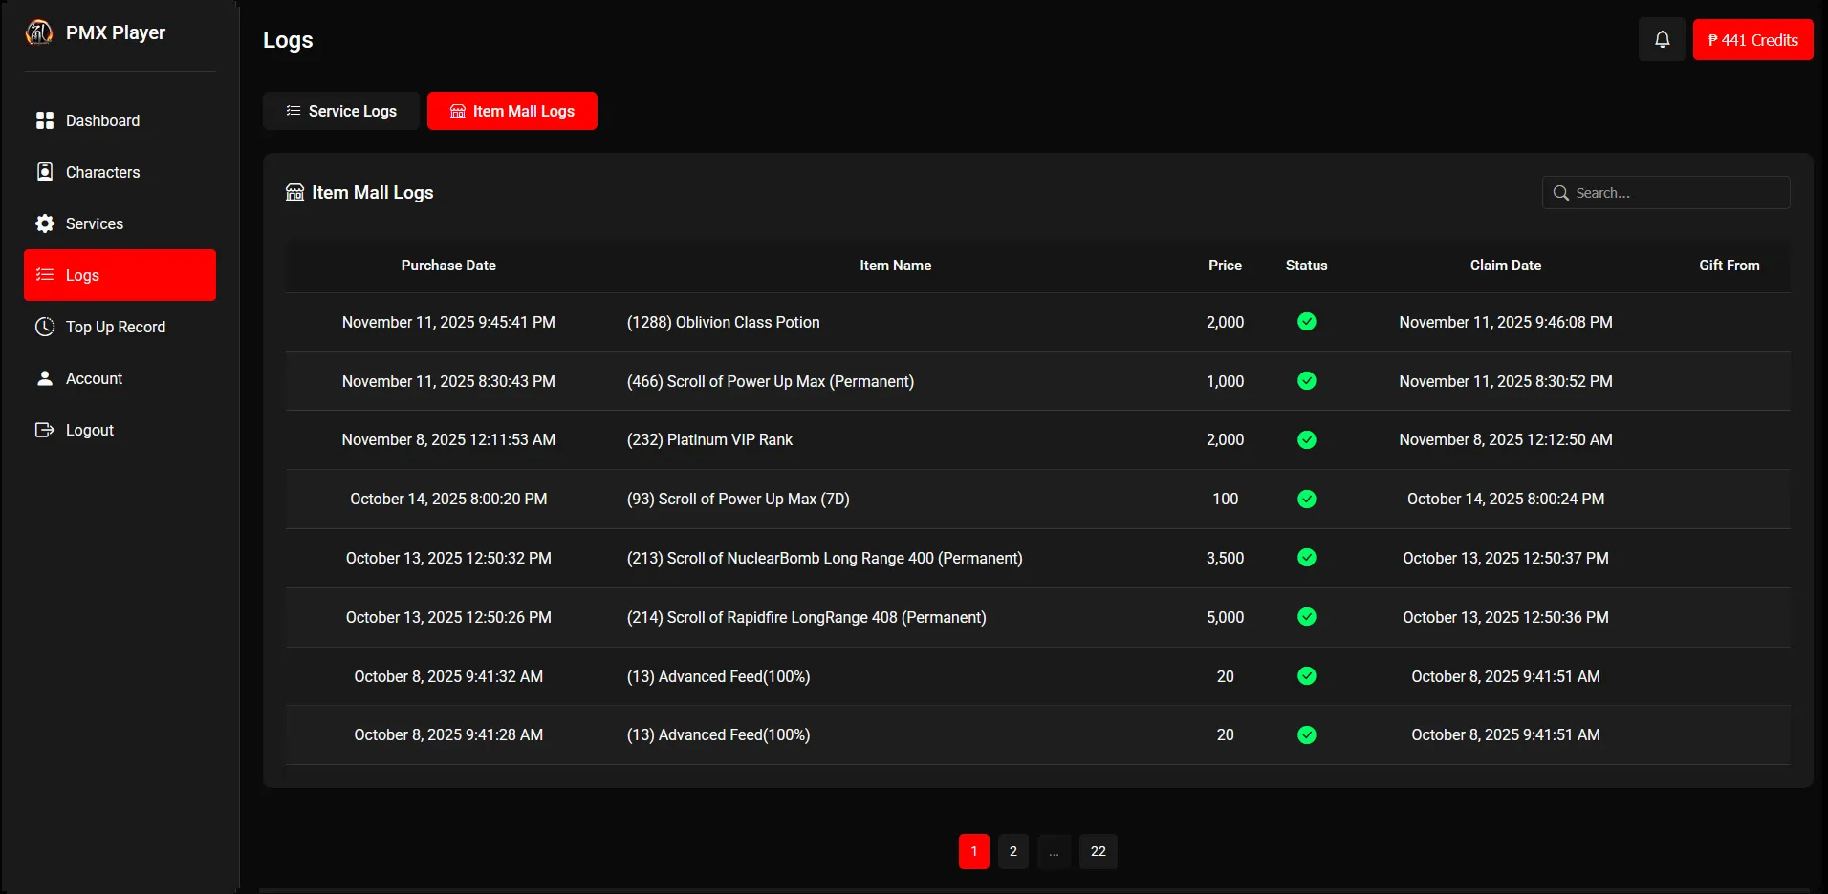Click green status check for Platinum VIP Rank
Screen dimensions: 1828x894
click(1306, 439)
